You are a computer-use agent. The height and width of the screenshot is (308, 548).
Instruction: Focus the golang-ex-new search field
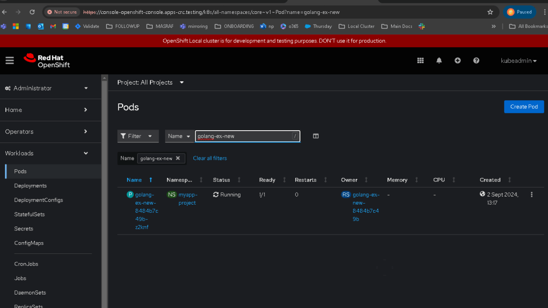tap(247, 136)
